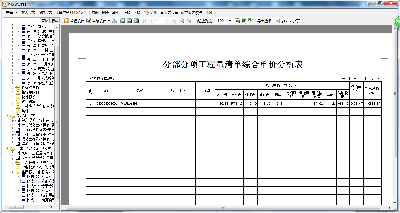Viewport: 400px width, 213px height.
Task: Click 上移 to move report up
Action: click(x=127, y=13)
